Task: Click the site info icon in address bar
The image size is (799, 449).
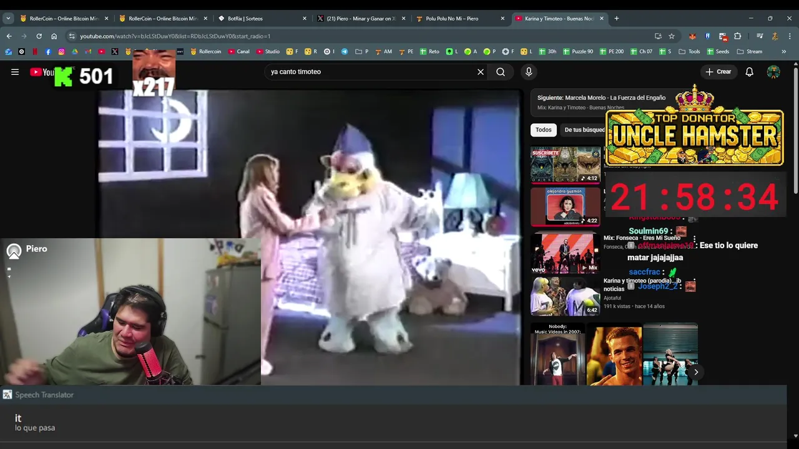Action: [72, 36]
